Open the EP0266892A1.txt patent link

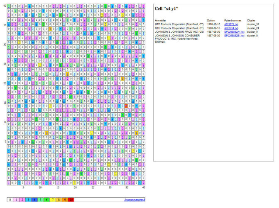click(x=234, y=32)
